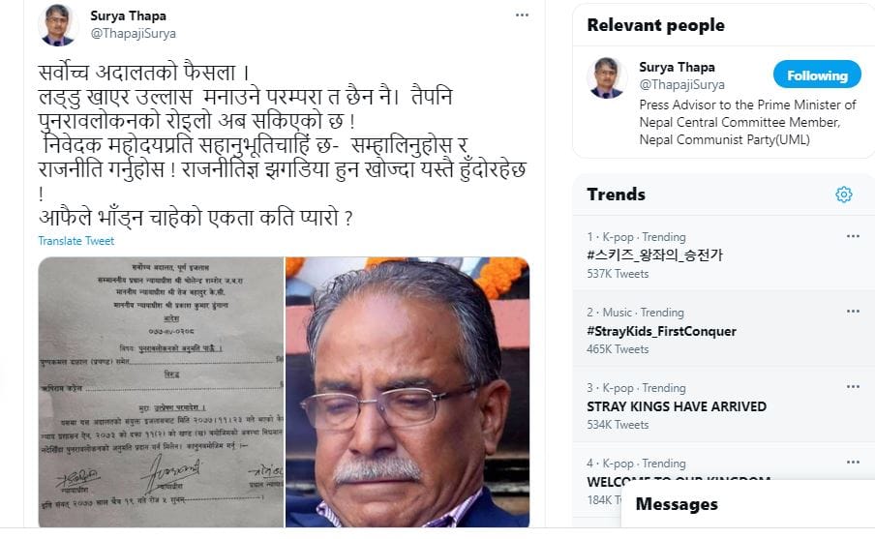Open more options for first K-pop trend
This screenshot has width=875, height=539.
(853, 236)
